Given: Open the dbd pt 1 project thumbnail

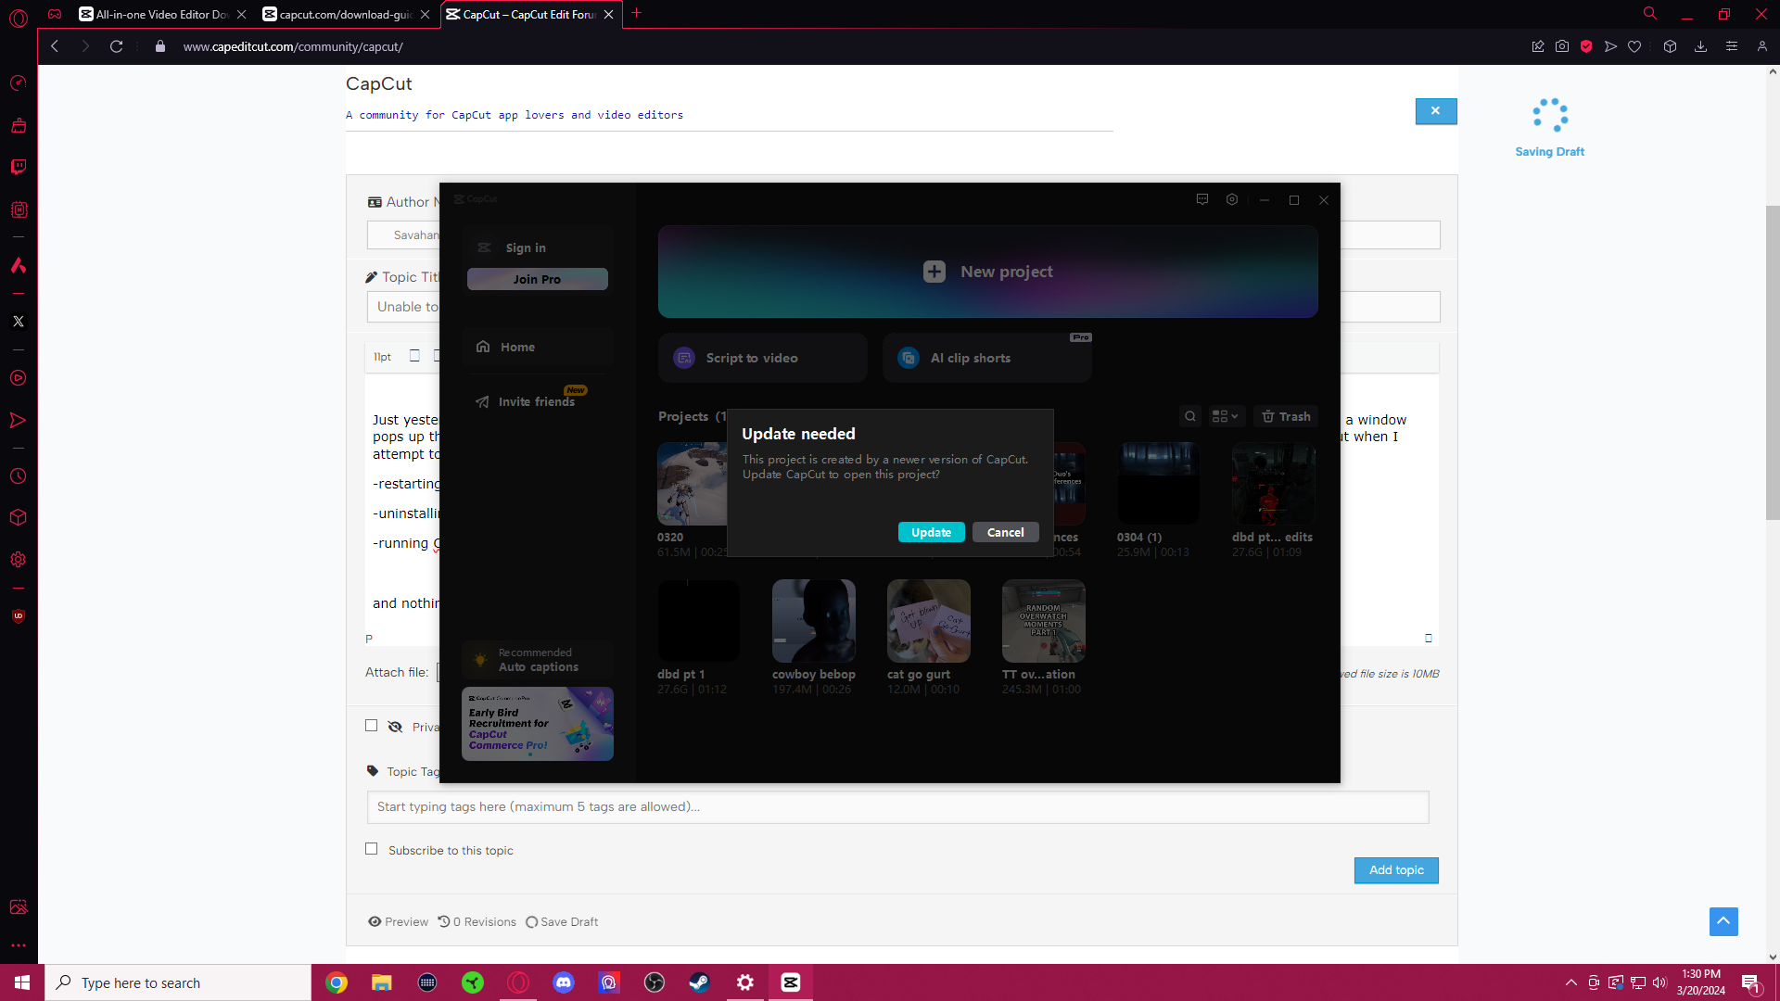Looking at the screenshot, I should point(699,621).
